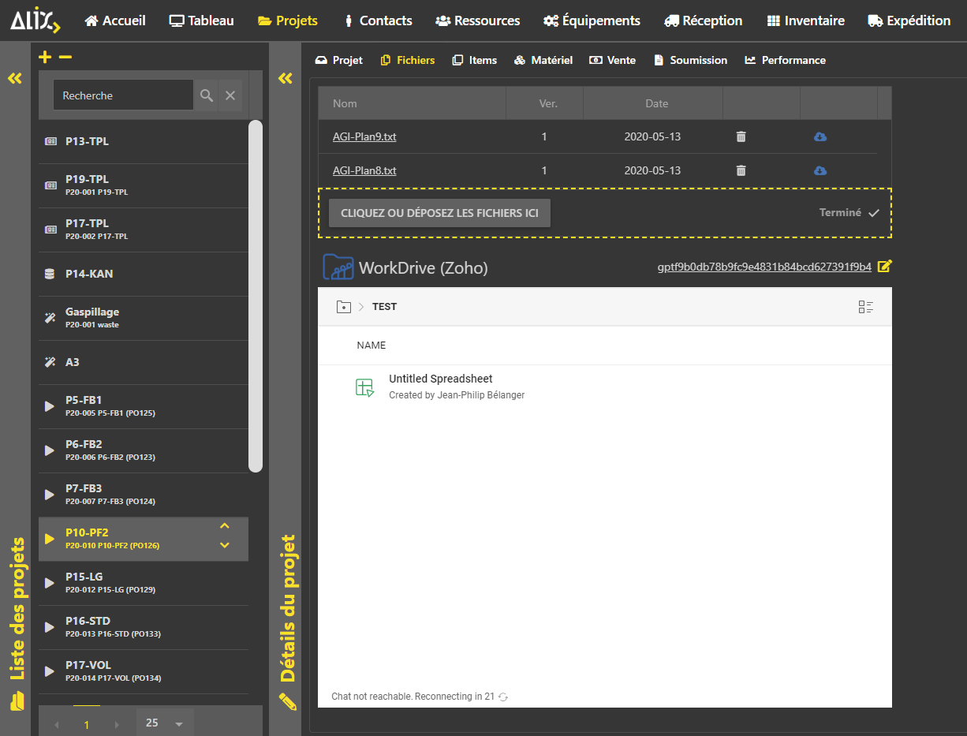967x736 pixels.
Task: Move P10-PF2 project down
Action: click(x=225, y=545)
